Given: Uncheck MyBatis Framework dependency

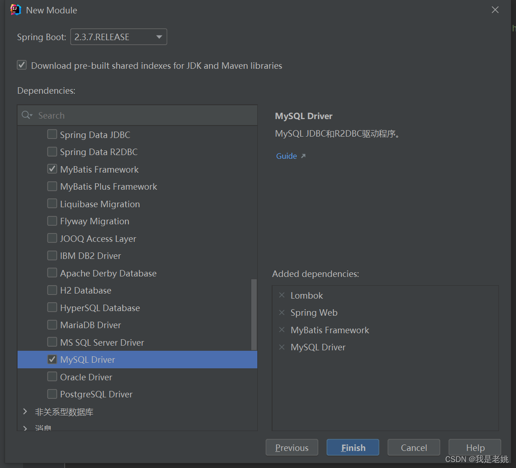Looking at the screenshot, I should (52, 169).
